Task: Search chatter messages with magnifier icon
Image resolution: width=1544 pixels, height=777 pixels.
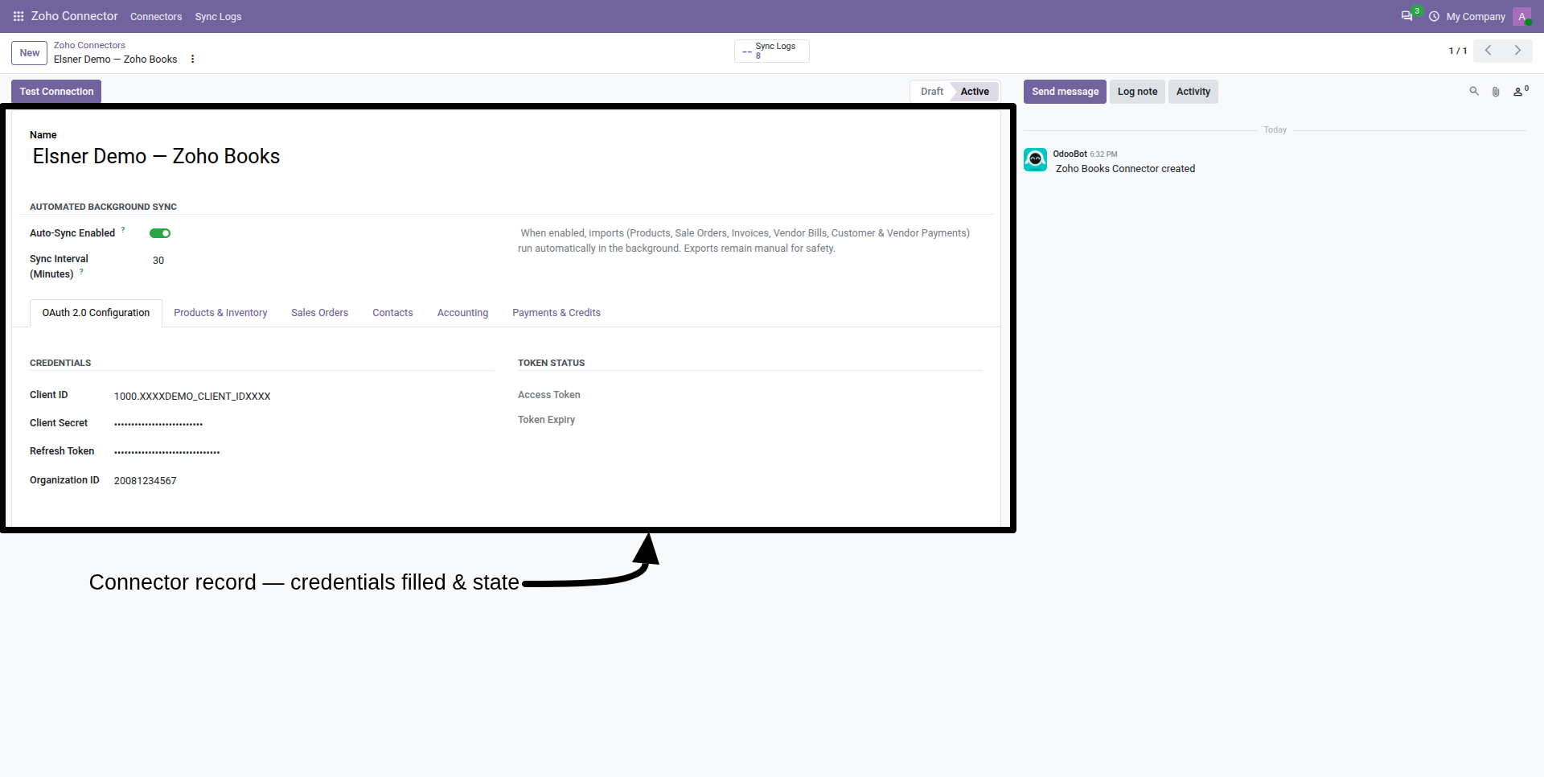Action: [x=1474, y=92]
